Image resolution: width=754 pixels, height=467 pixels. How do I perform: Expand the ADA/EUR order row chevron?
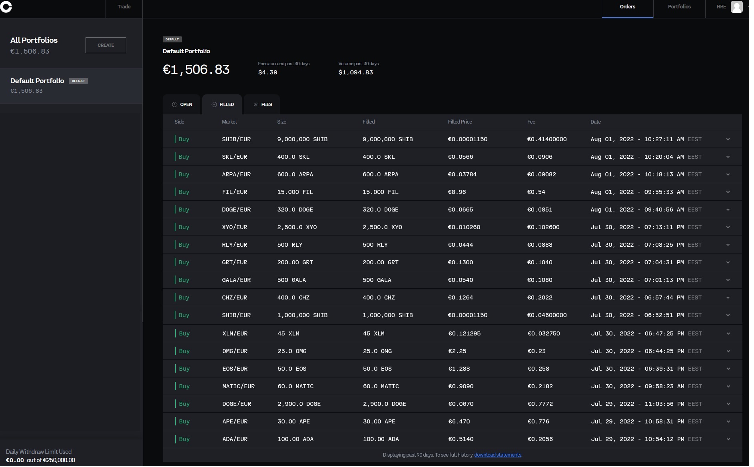click(728, 439)
